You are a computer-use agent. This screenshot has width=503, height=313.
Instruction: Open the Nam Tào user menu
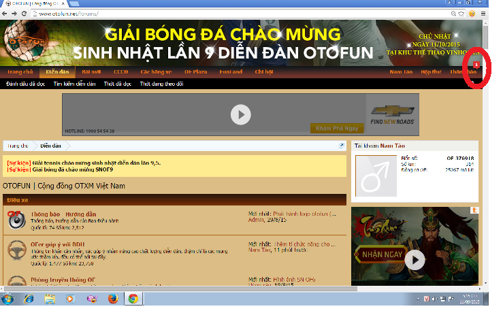[x=401, y=72]
